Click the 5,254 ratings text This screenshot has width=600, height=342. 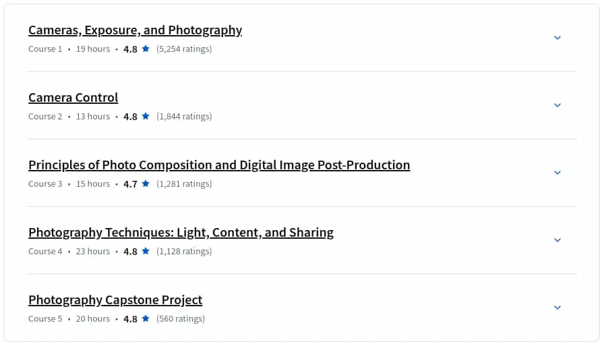click(184, 49)
